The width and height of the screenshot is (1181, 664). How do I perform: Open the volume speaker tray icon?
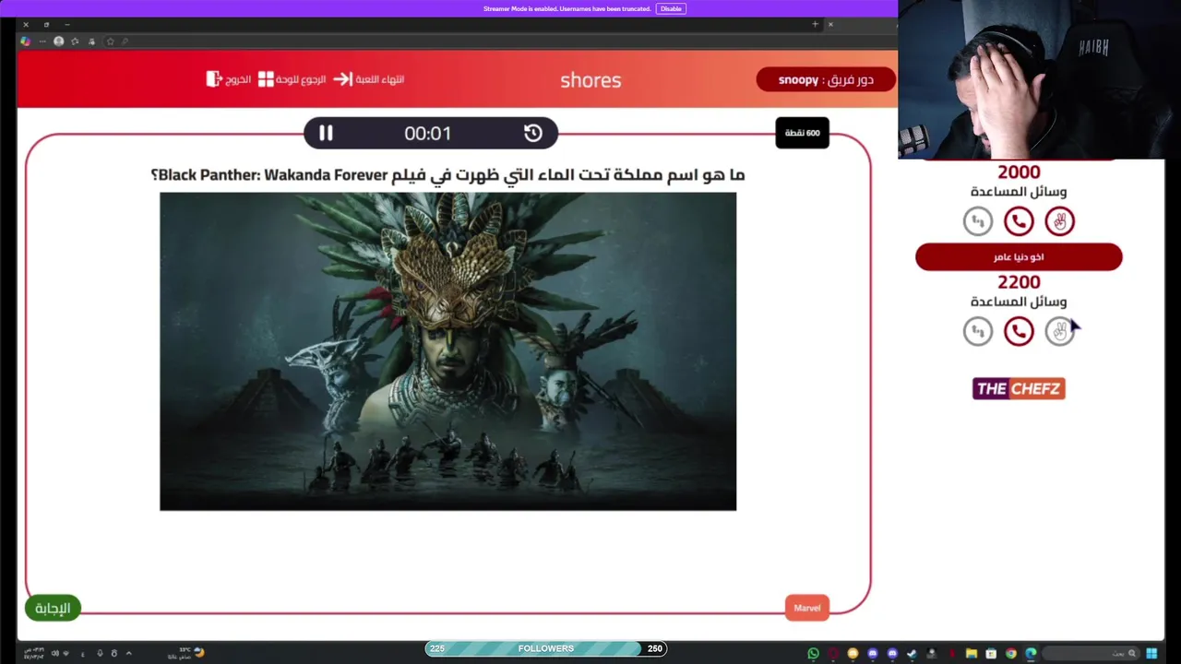(x=55, y=653)
